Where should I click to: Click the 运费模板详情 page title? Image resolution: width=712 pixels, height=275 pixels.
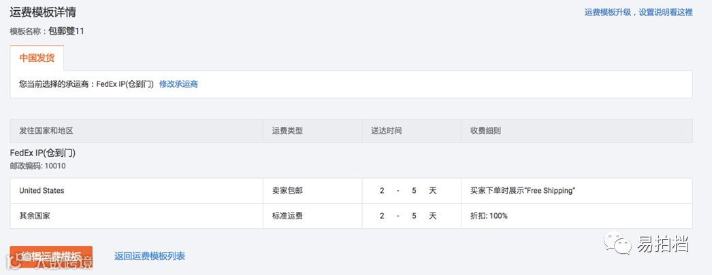pos(42,12)
